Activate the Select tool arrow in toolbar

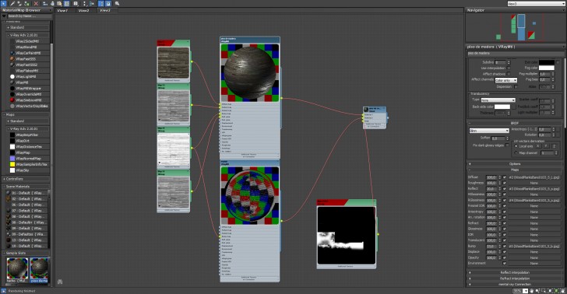pos(4,3)
